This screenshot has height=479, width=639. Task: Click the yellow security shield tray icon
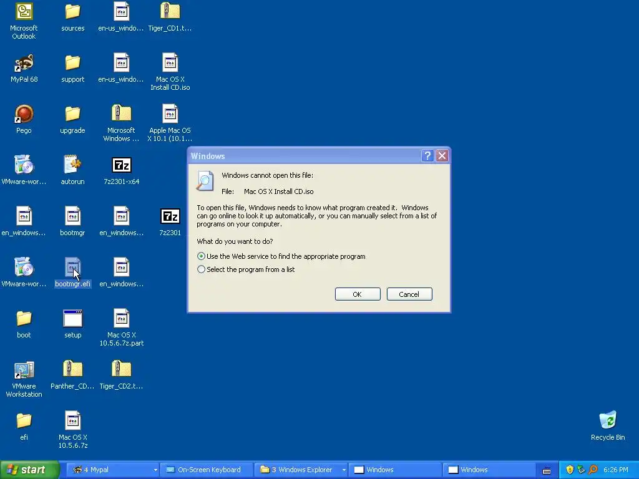point(570,470)
